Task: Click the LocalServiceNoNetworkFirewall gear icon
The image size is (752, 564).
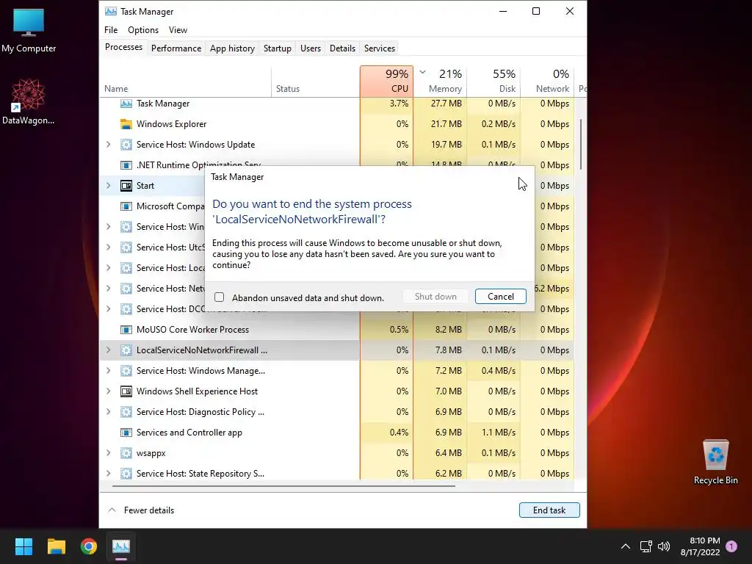Action: [126, 350]
